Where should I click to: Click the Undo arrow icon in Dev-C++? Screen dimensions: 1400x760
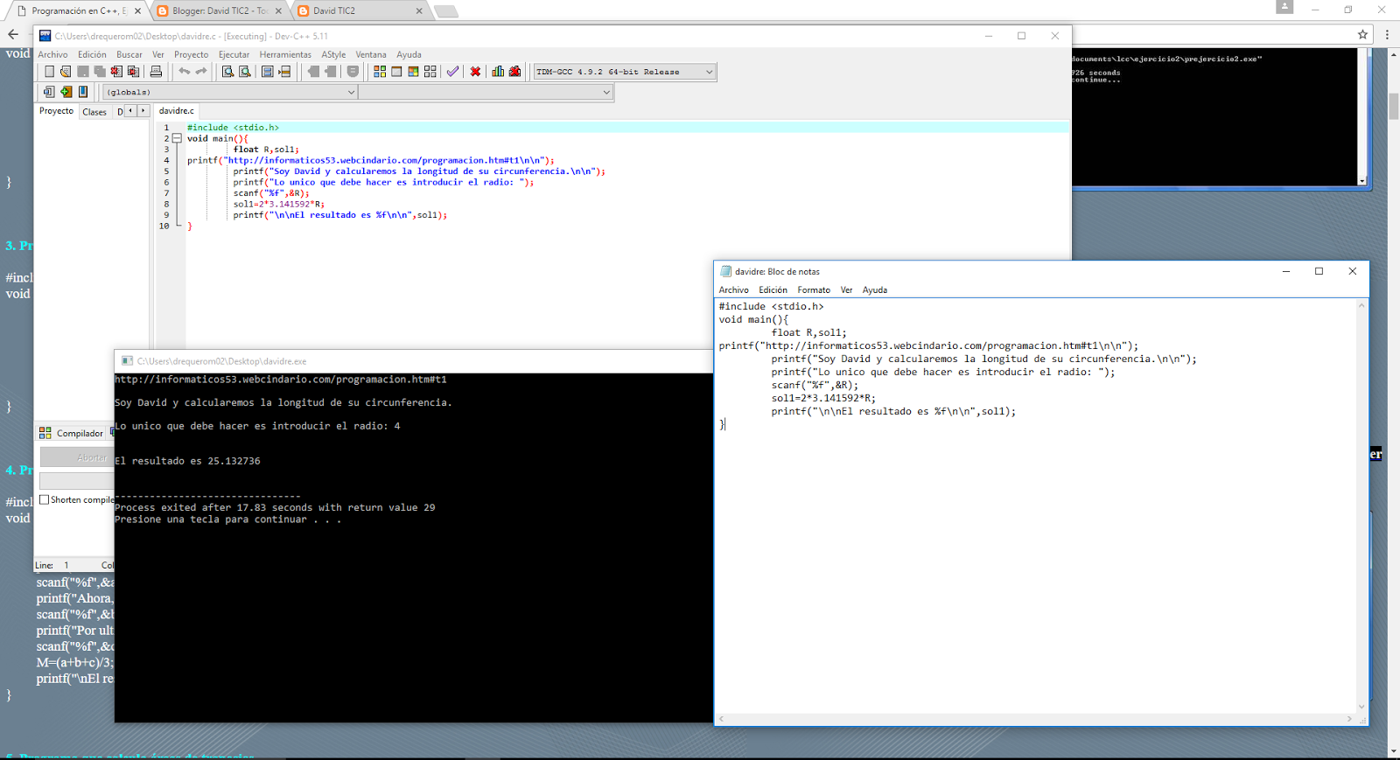[185, 72]
